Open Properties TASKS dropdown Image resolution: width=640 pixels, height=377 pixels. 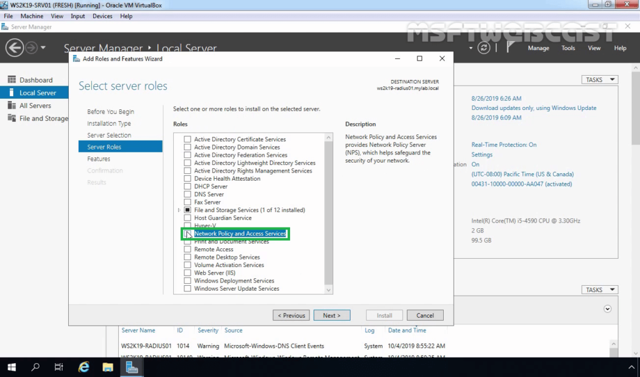(599, 79)
